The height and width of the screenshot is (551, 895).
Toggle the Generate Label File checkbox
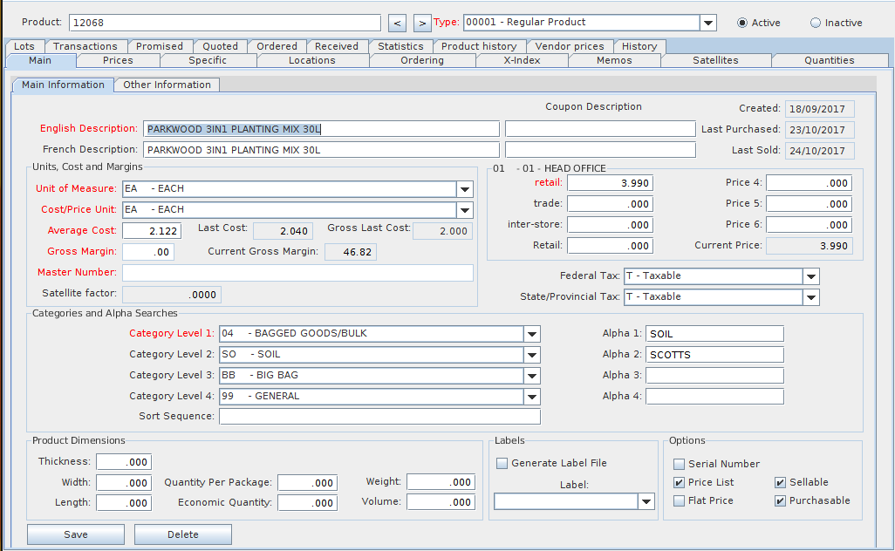coord(502,463)
